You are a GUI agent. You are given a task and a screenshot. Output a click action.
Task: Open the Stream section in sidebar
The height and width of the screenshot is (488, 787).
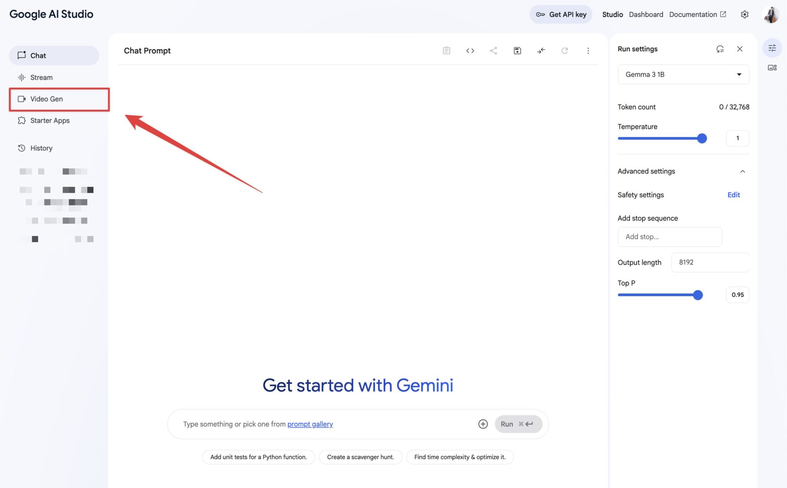(x=54, y=77)
